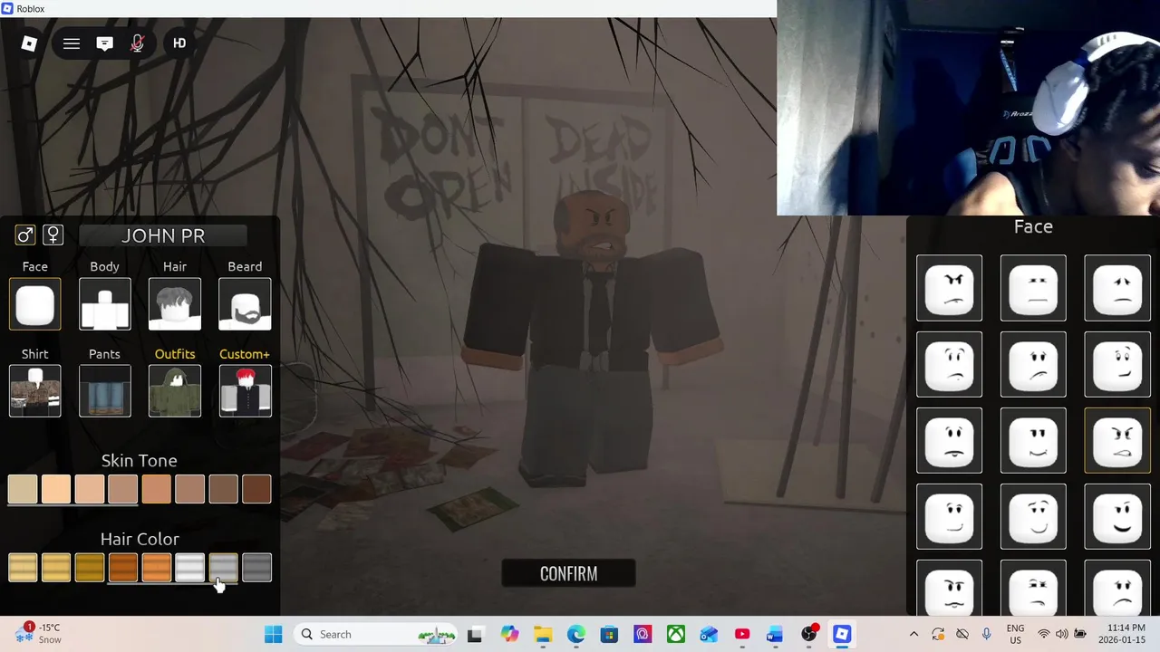Select the male gender symbol
Image resolution: width=1160 pixels, height=652 pixels.
pos(25,235)
